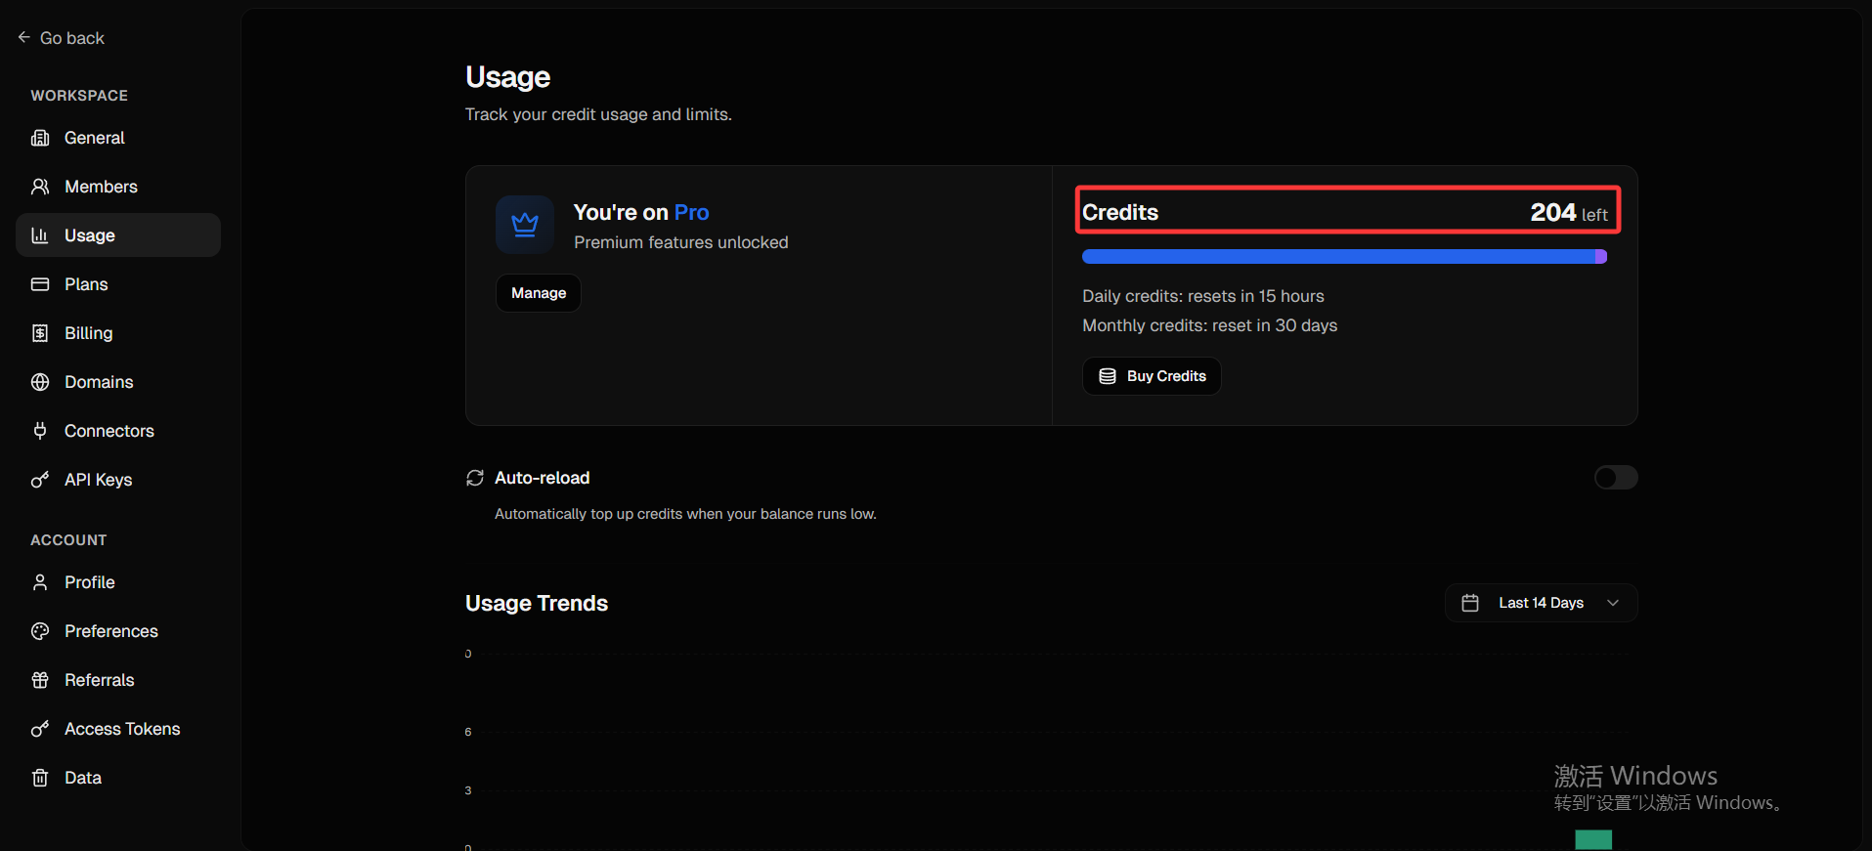
Task: Open the Plans section
Action: (x=118, y=284)
